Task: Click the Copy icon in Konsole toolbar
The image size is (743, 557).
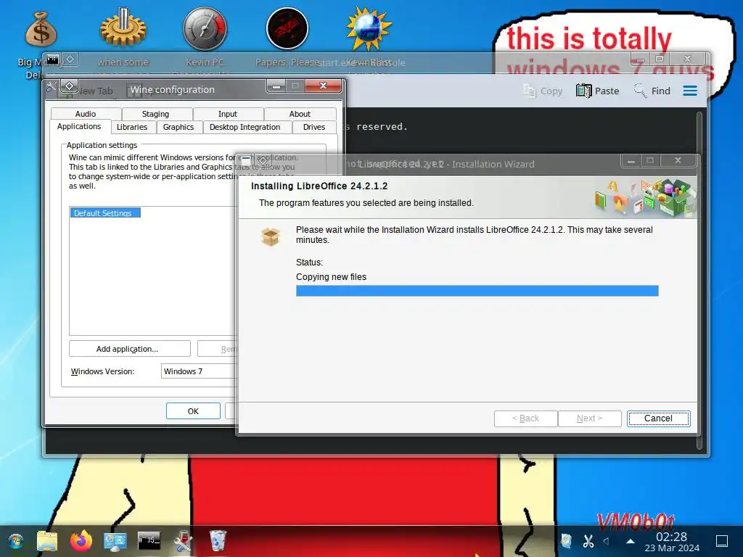Action: pyautogui.click(x=529, y=91)
